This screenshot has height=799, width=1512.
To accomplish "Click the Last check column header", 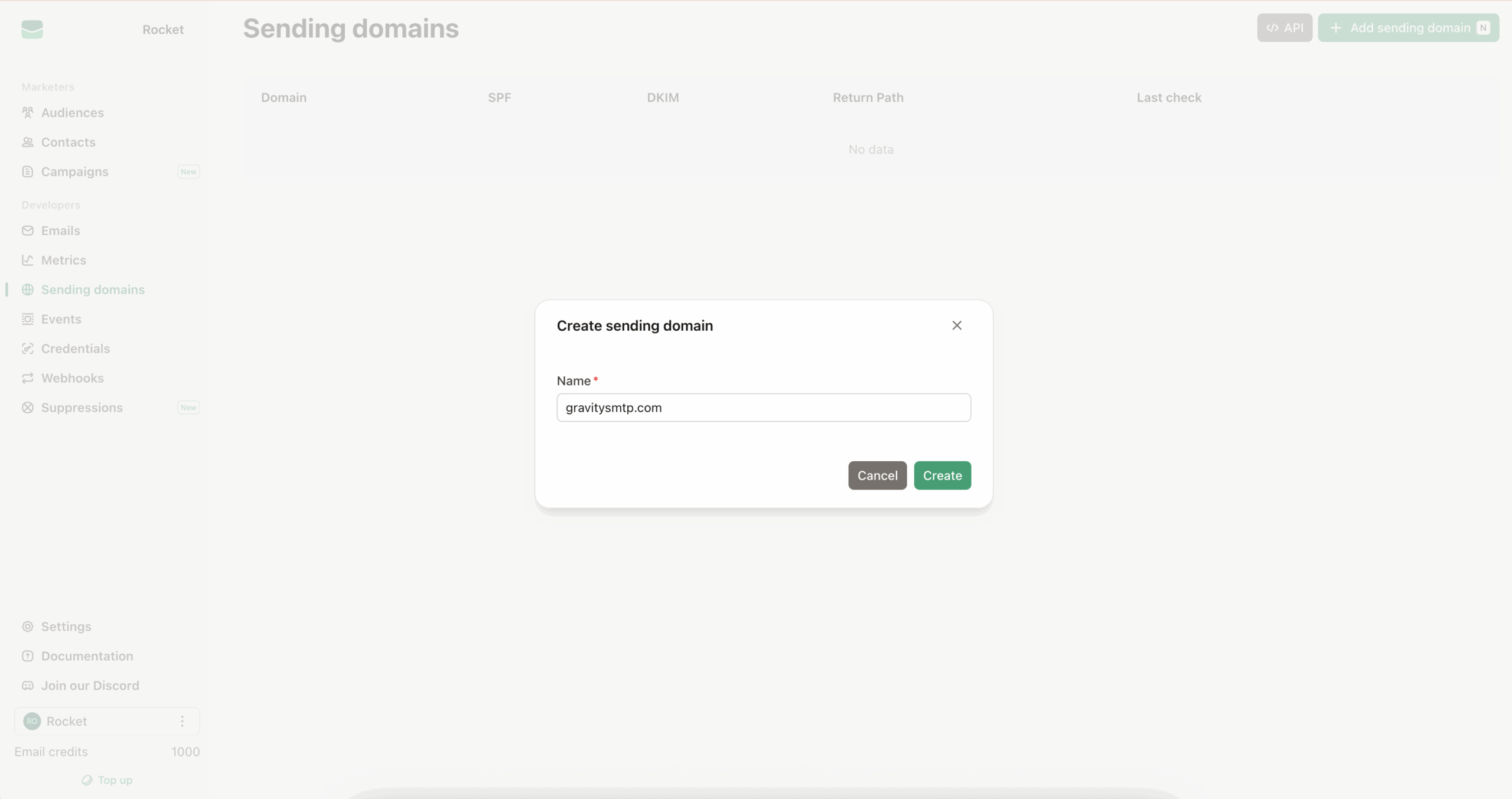I will [1169, 97].
